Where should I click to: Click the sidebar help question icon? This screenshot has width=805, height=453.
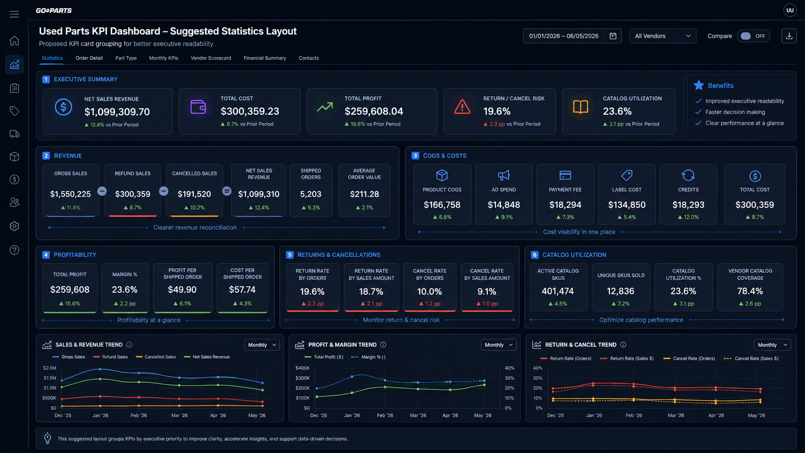point(14,250)
